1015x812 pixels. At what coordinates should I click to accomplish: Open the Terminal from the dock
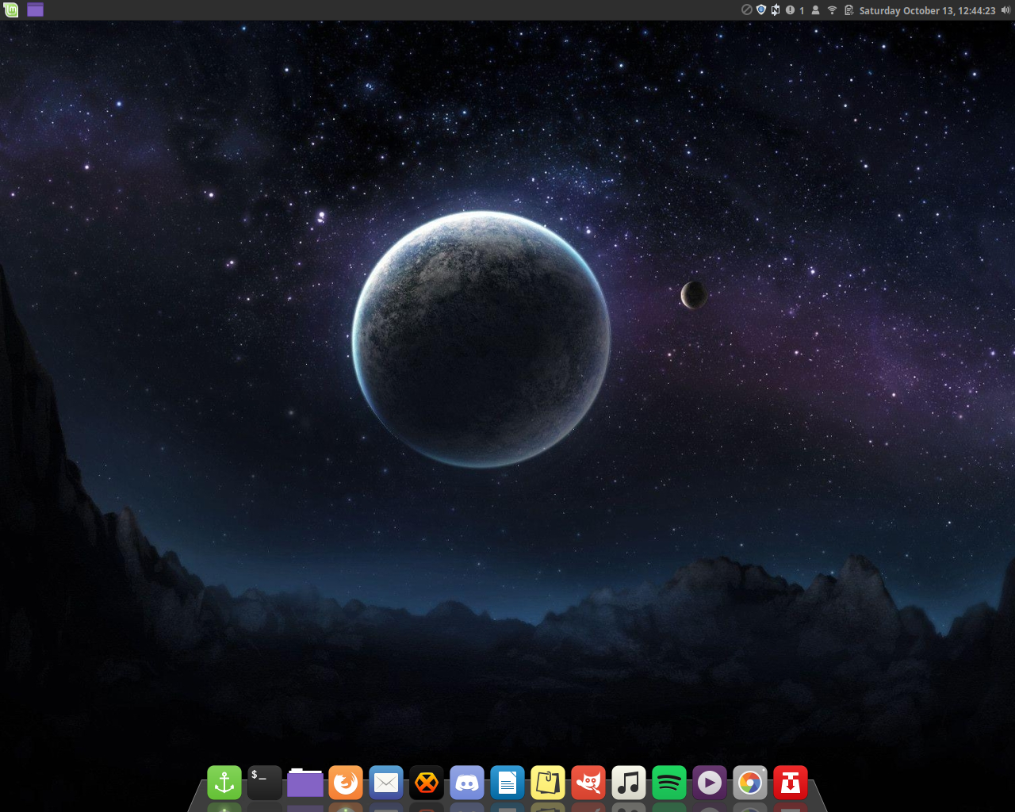pos(265,783)
